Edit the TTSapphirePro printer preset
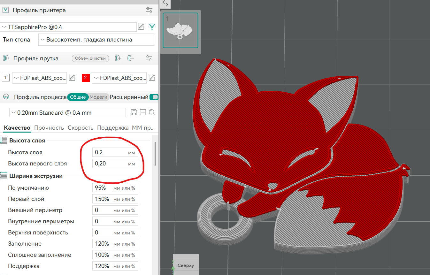The image size is (430, 275). [x=141, y=27]
